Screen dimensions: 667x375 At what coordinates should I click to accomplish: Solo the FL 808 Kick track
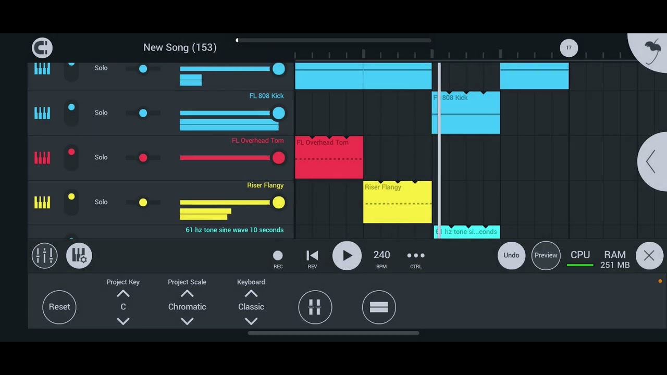101,113
